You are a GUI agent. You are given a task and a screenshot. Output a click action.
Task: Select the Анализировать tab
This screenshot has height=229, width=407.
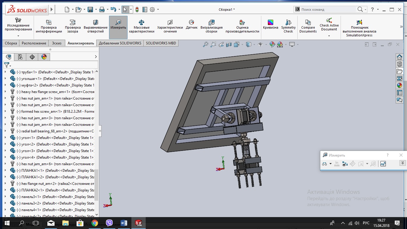coord(81,43)
